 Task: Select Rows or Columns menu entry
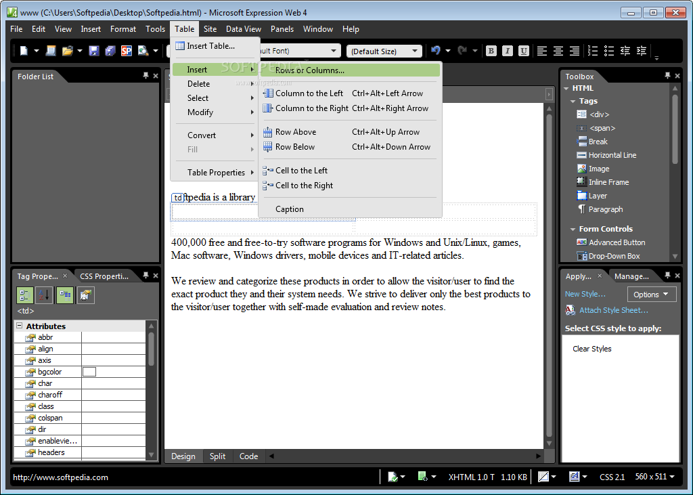(350, 70)
